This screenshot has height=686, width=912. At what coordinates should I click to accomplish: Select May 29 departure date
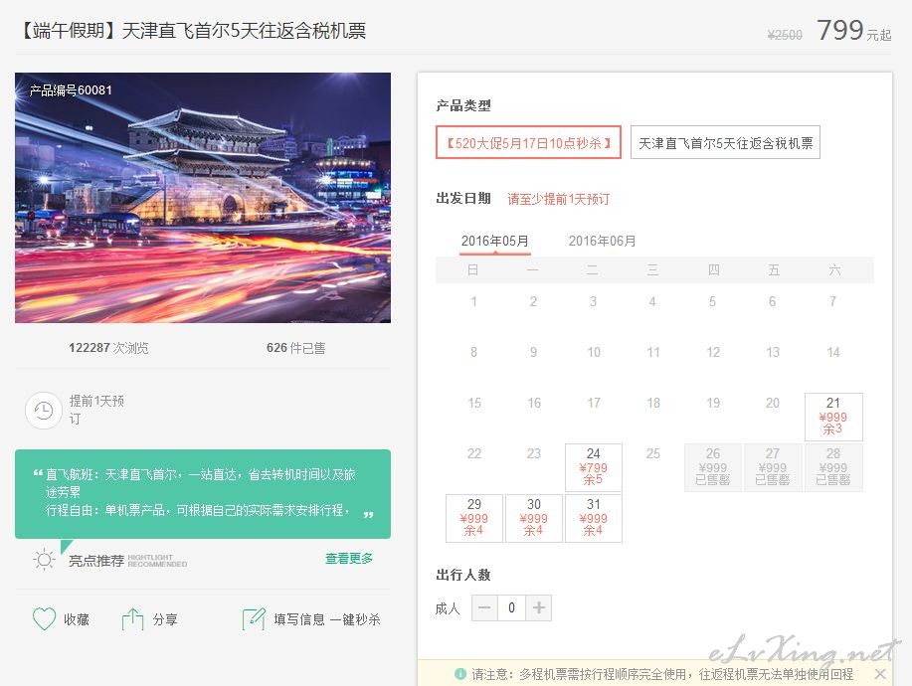[474, 518]
